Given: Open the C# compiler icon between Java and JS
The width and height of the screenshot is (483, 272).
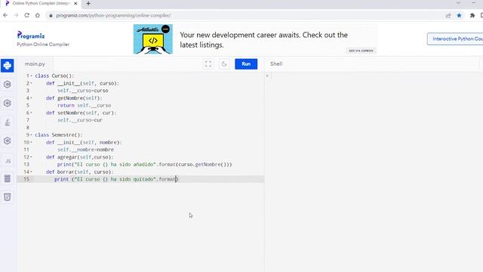Looking at the screenshot, I should pyautogui.click(x=7, y=141).
